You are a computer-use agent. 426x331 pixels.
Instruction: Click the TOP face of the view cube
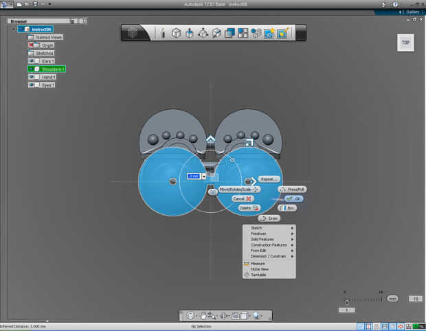pos(405,43)
